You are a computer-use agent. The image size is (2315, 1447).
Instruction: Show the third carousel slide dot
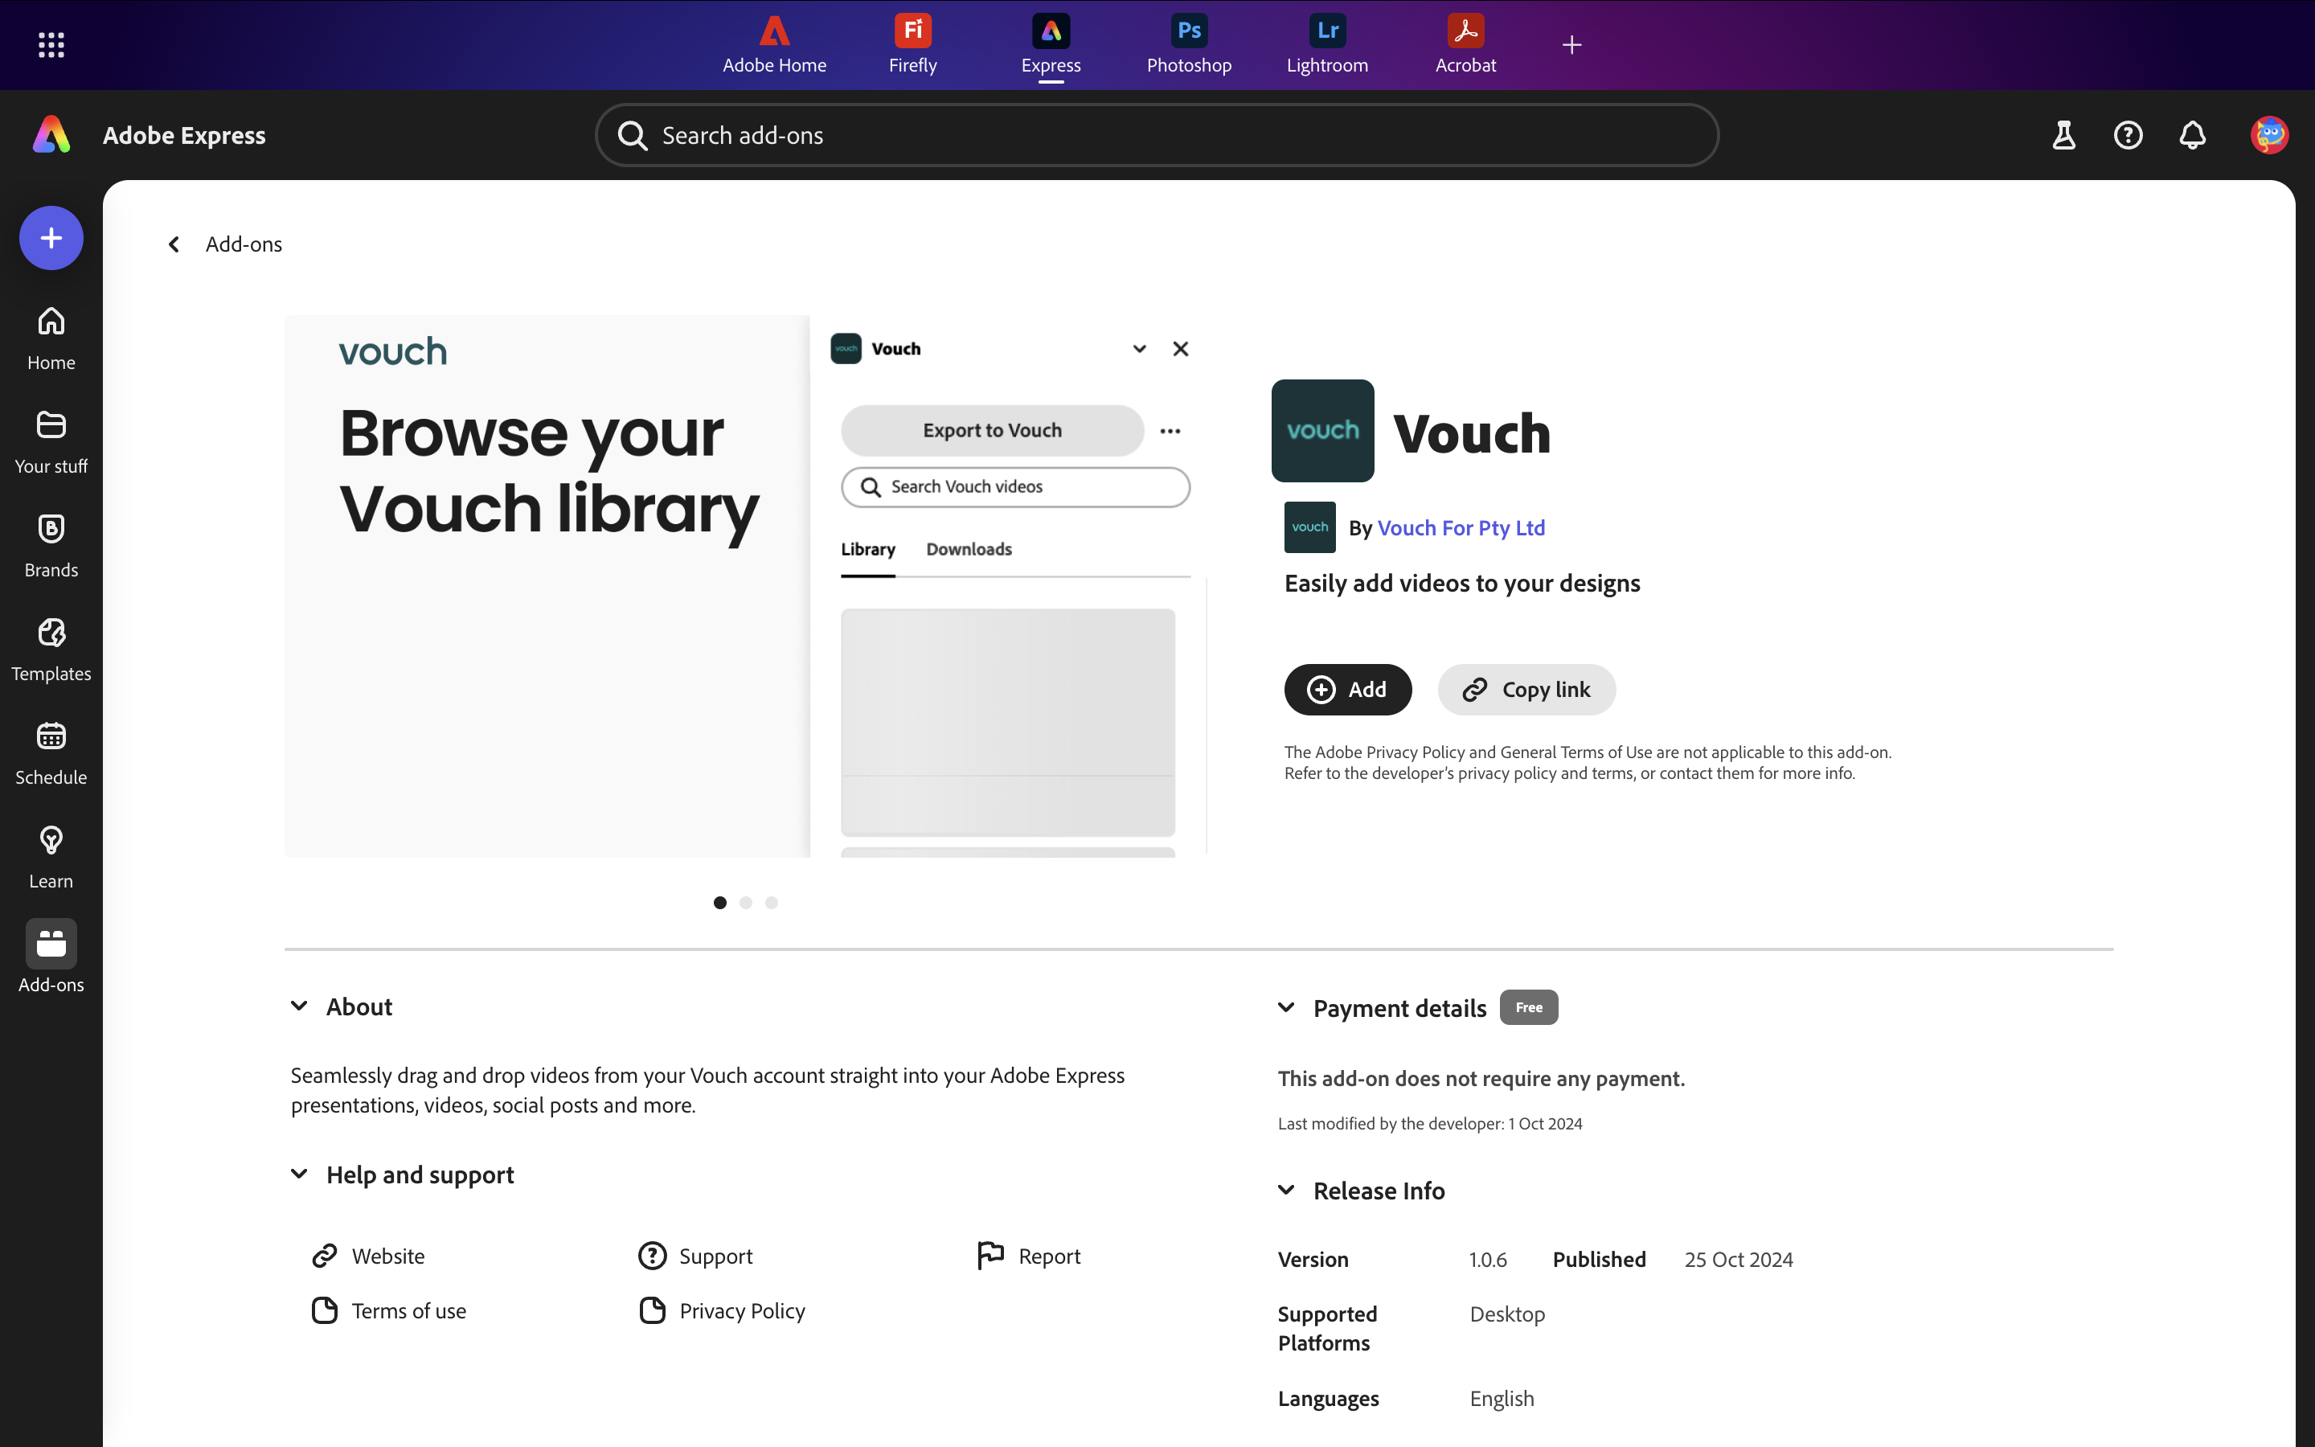tap(771, 903)
